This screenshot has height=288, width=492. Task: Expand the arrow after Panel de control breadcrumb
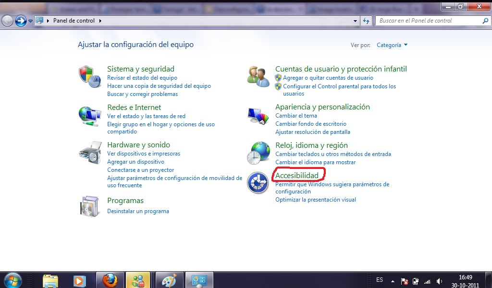click(100, 21)
